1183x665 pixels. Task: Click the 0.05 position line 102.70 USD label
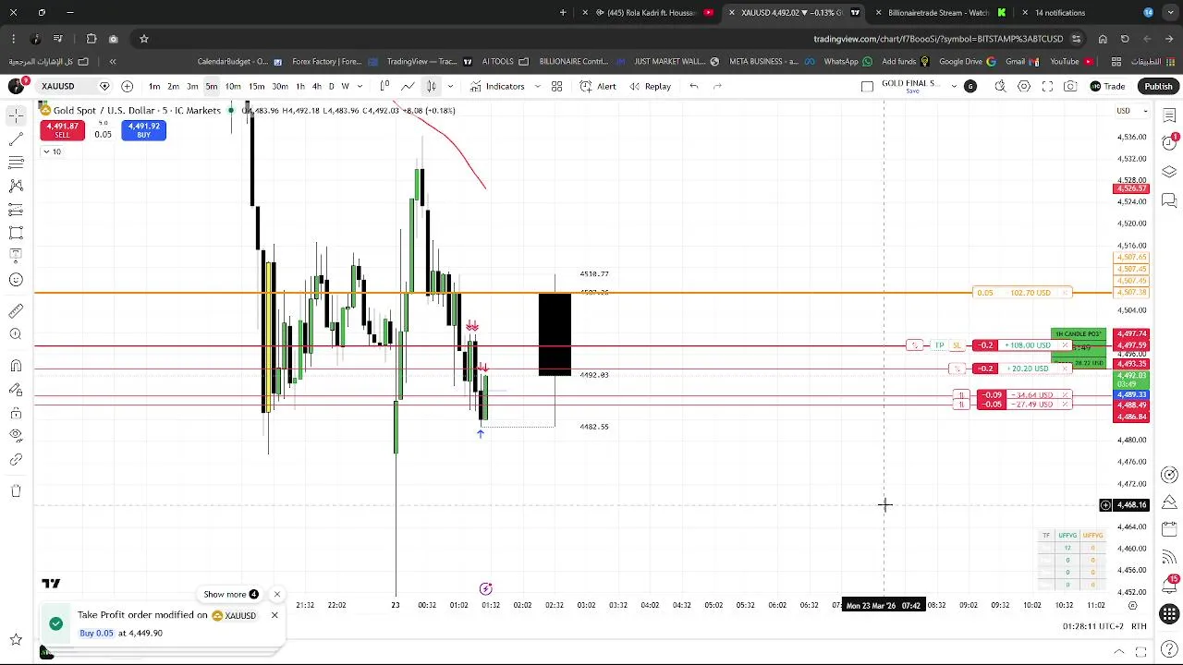click(x=1022, y=293)
